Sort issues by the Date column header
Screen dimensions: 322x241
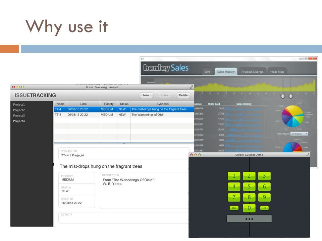click(84, 104)
